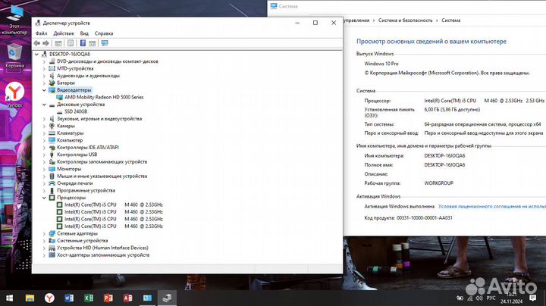Open the notification center icon
Viewport: 546px width, 306px height.
pyautogui.click(x=532, y=298)
